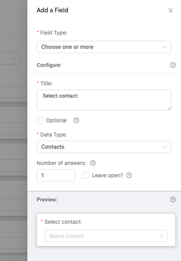Expand the Contacts Data Type dropdown
Image resolution: width=181 pixels, height=261 pixels.
point(104,147)
